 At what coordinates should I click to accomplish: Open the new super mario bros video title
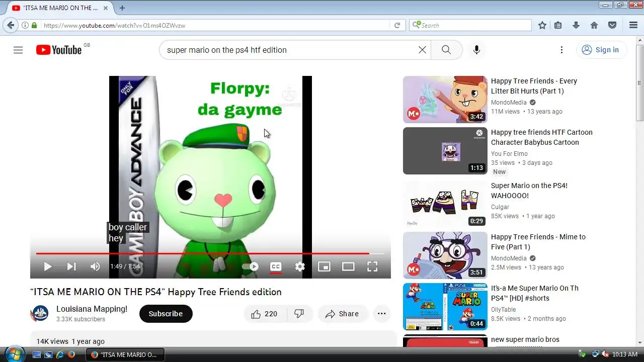click(525, 339)
